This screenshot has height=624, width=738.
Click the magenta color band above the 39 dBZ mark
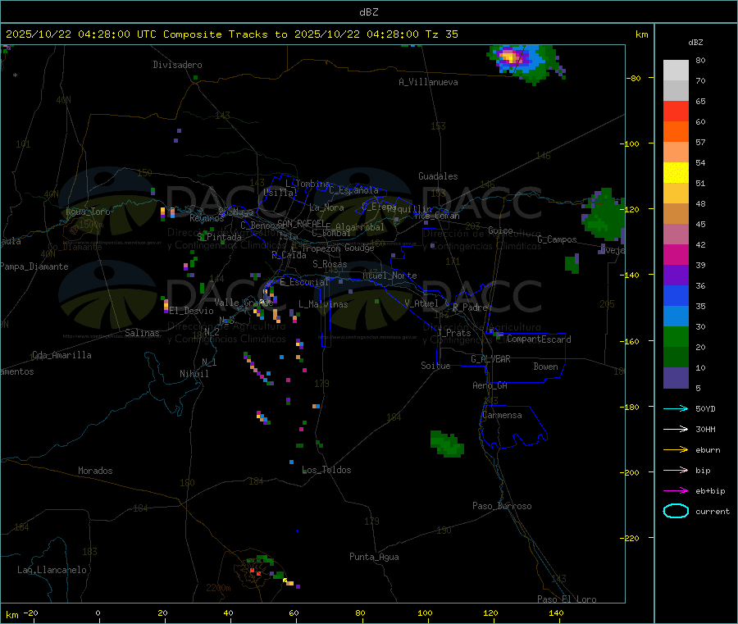[x=676, y=254]
